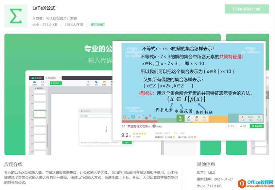This screenshot has width=275, height=190.
Task: Select the Text T tool in whiteboard
Action: 88,83
